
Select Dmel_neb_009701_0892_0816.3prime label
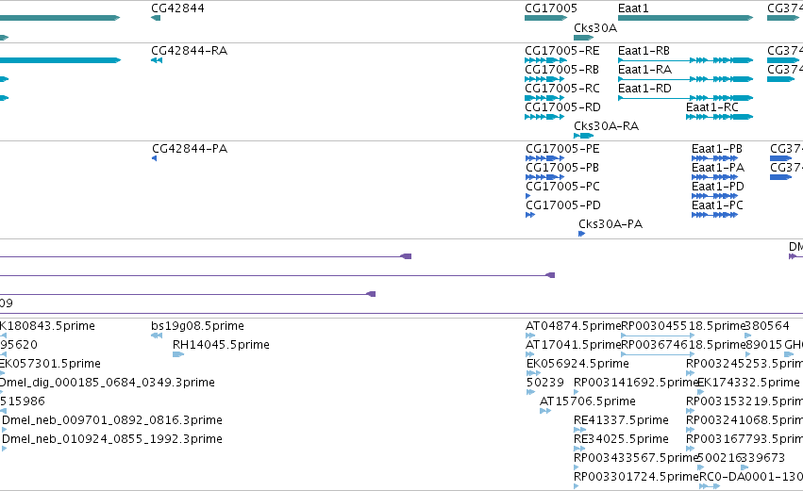click(x=112, y=420)
